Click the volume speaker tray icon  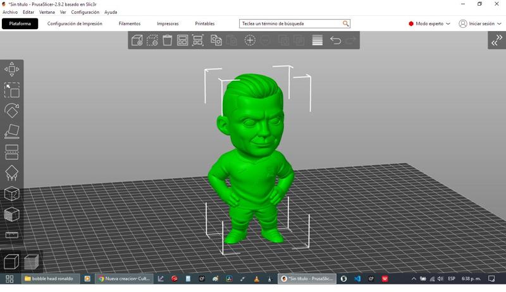tap(440, 279)
